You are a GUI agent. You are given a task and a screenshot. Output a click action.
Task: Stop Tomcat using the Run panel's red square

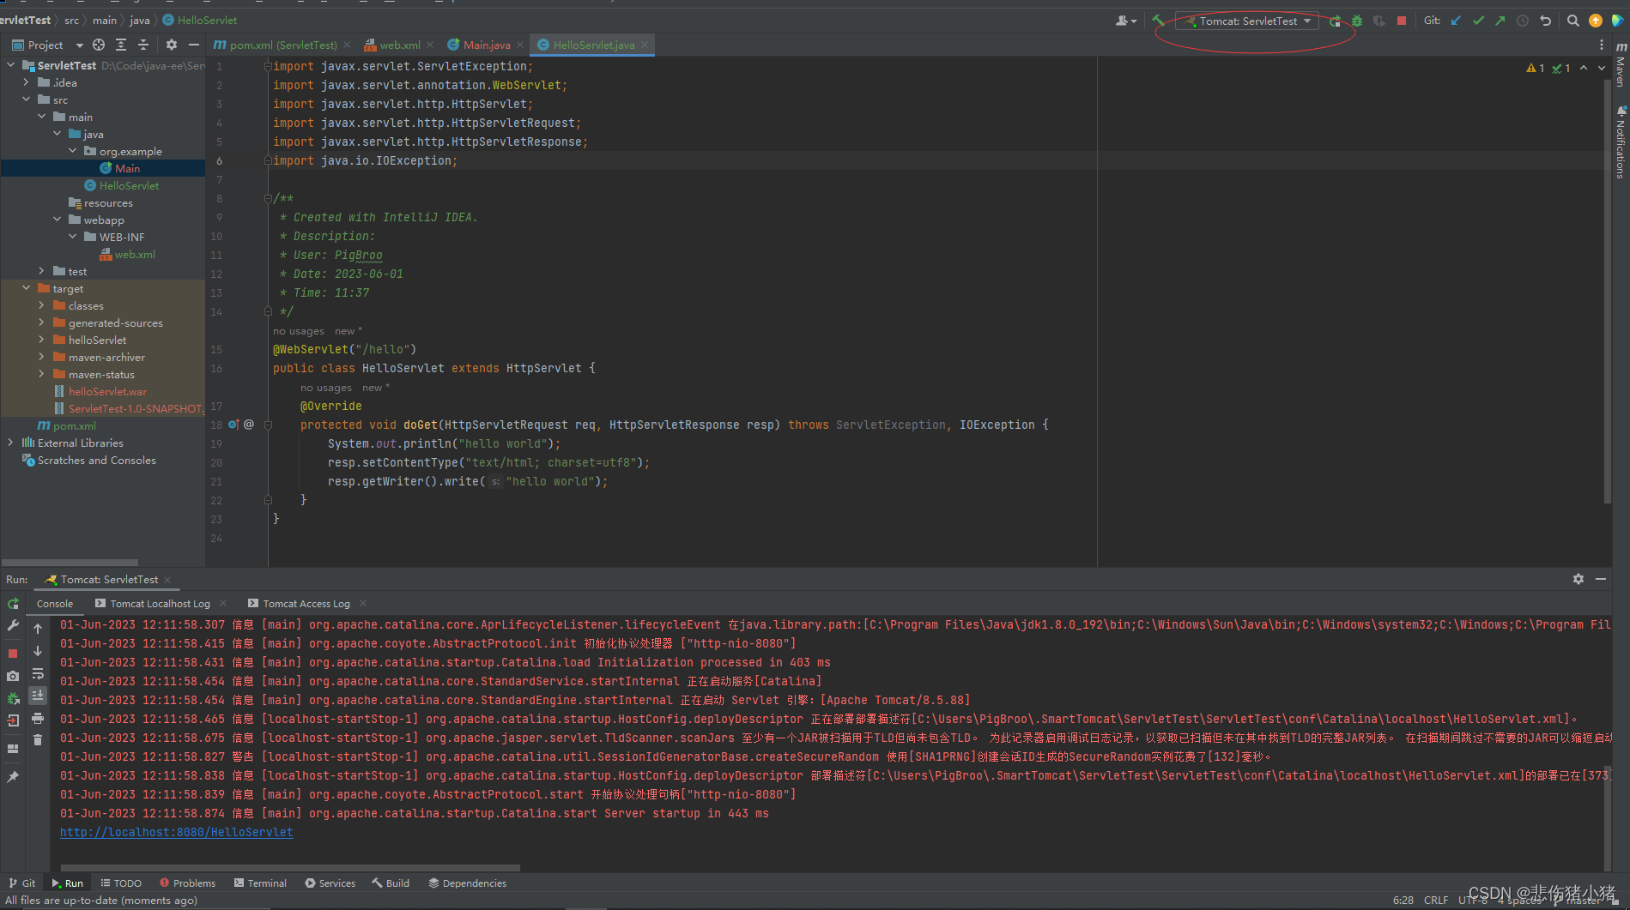point(13,654)
